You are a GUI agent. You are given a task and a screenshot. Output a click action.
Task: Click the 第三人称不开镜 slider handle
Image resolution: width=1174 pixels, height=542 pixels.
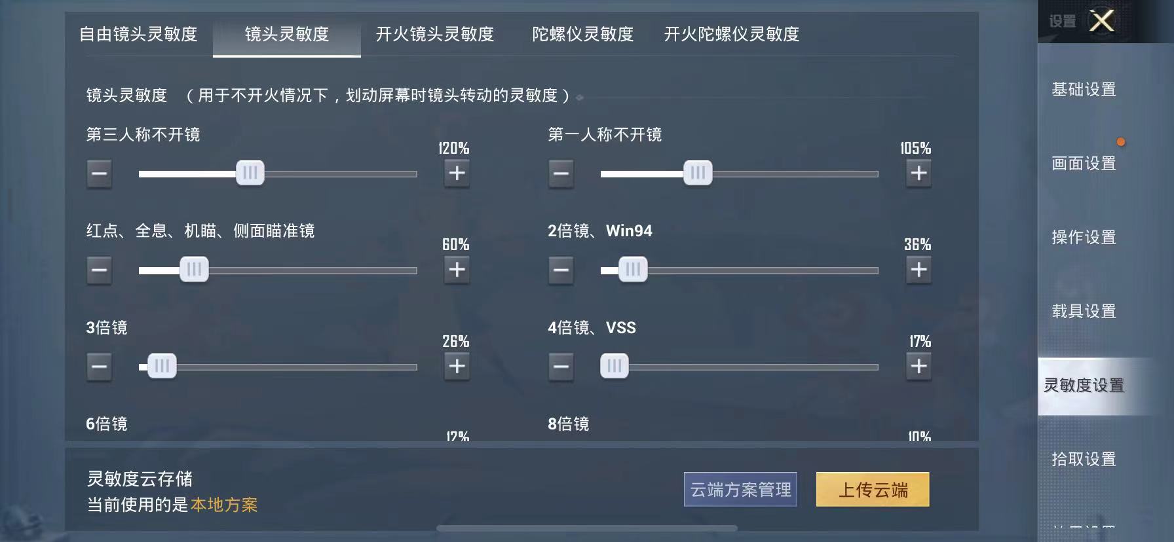click(250, 173)
